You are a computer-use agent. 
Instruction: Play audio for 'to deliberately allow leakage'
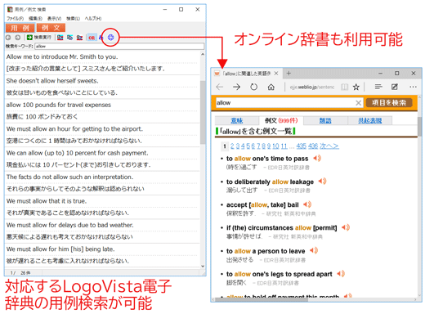pos(322,182)
